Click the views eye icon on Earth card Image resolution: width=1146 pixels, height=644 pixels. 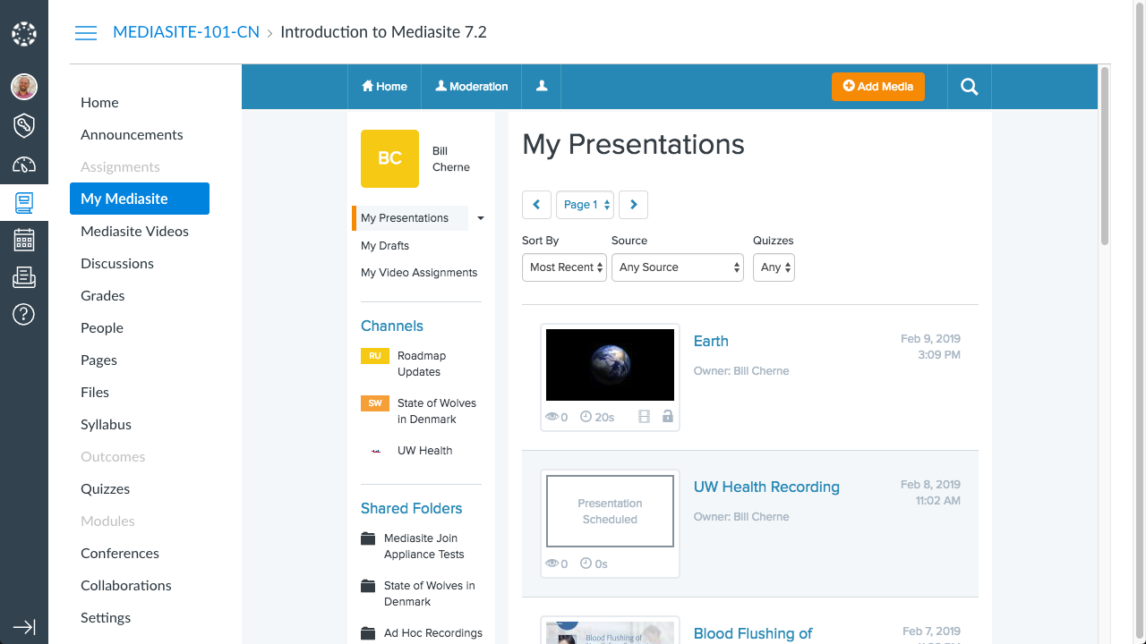point(552,417)
